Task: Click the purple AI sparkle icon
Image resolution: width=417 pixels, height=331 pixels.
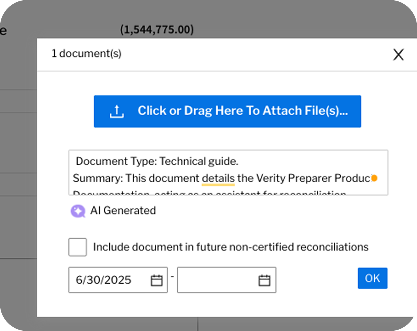Action: click(78, 211)
